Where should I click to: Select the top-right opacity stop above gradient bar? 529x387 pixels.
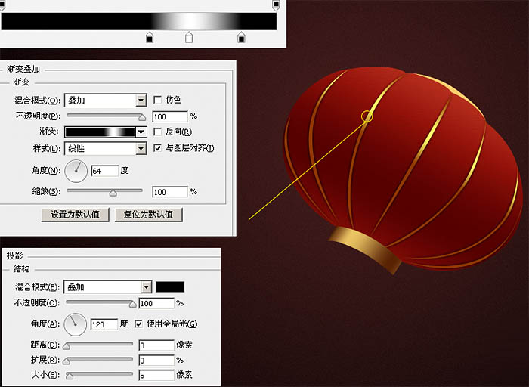click(x=276, y=5)
